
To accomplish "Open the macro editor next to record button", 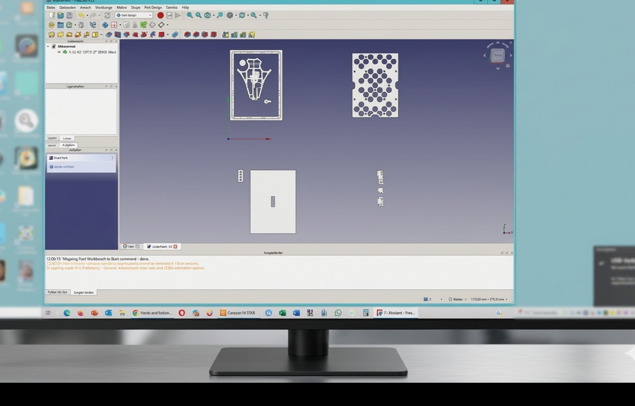I will point(169,15).
